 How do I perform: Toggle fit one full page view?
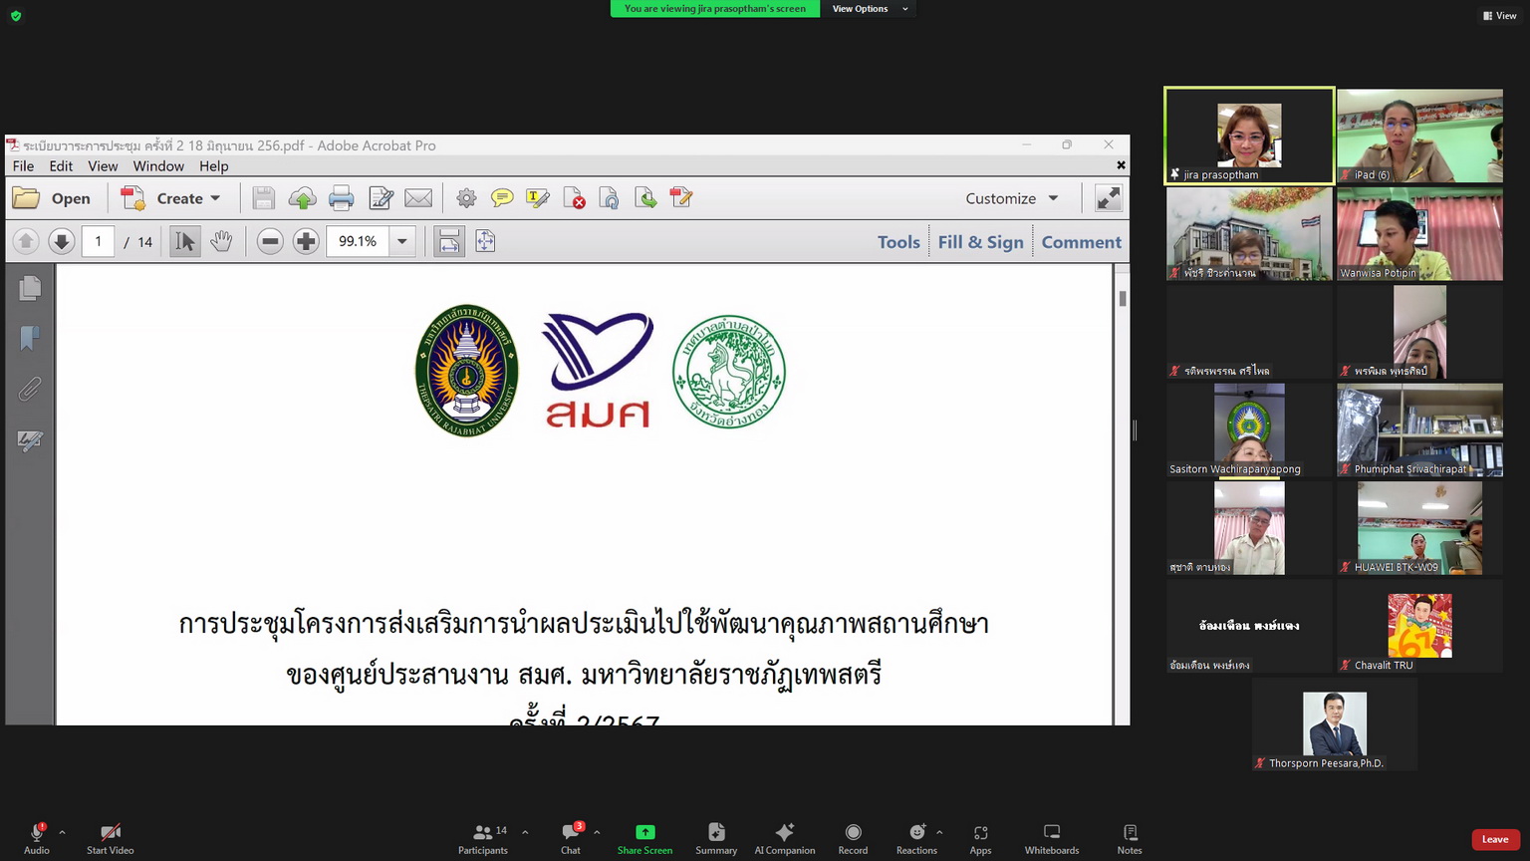(x=485, y=241)
